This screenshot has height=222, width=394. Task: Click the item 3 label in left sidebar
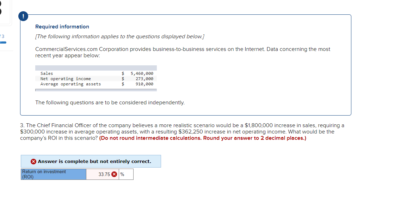coord(3,36)
